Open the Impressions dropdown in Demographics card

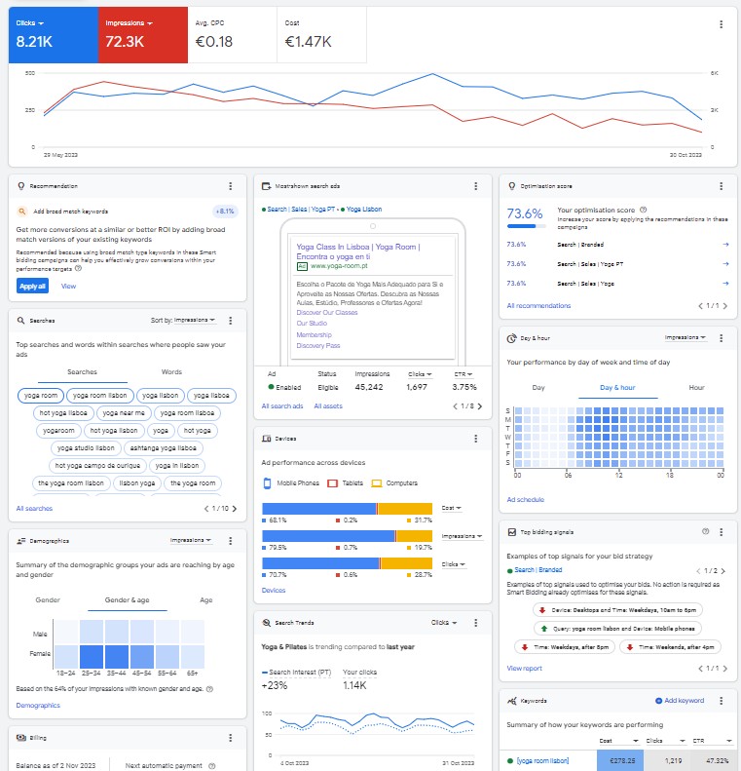click(x=191, y=540)
